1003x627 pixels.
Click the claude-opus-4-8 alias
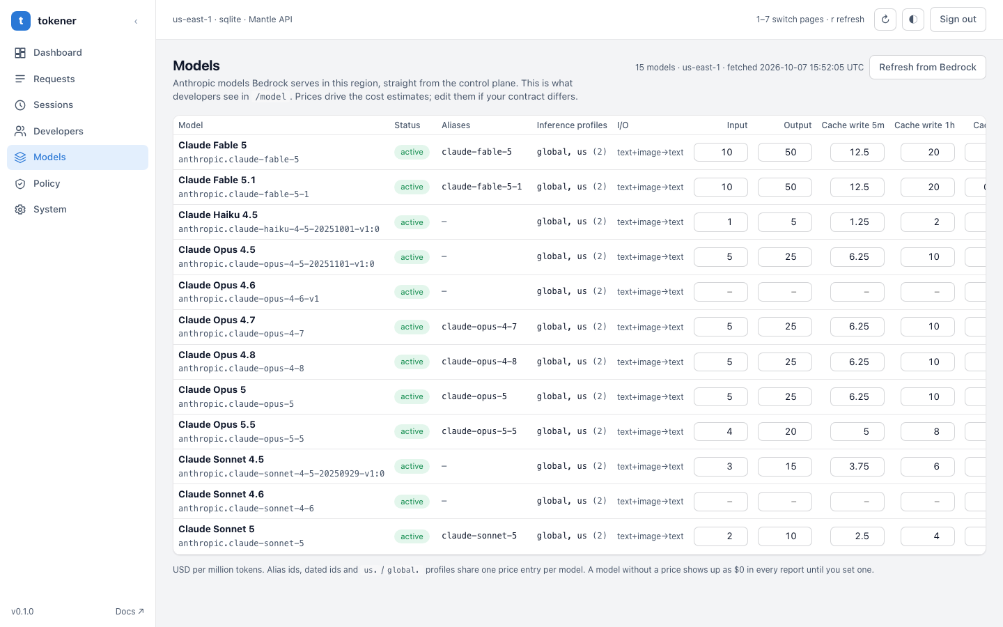479,362
